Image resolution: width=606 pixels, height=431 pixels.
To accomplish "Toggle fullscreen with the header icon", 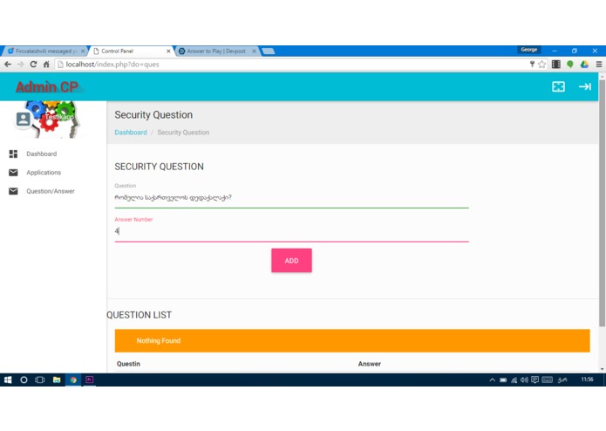I will click(x=558, y=86).
